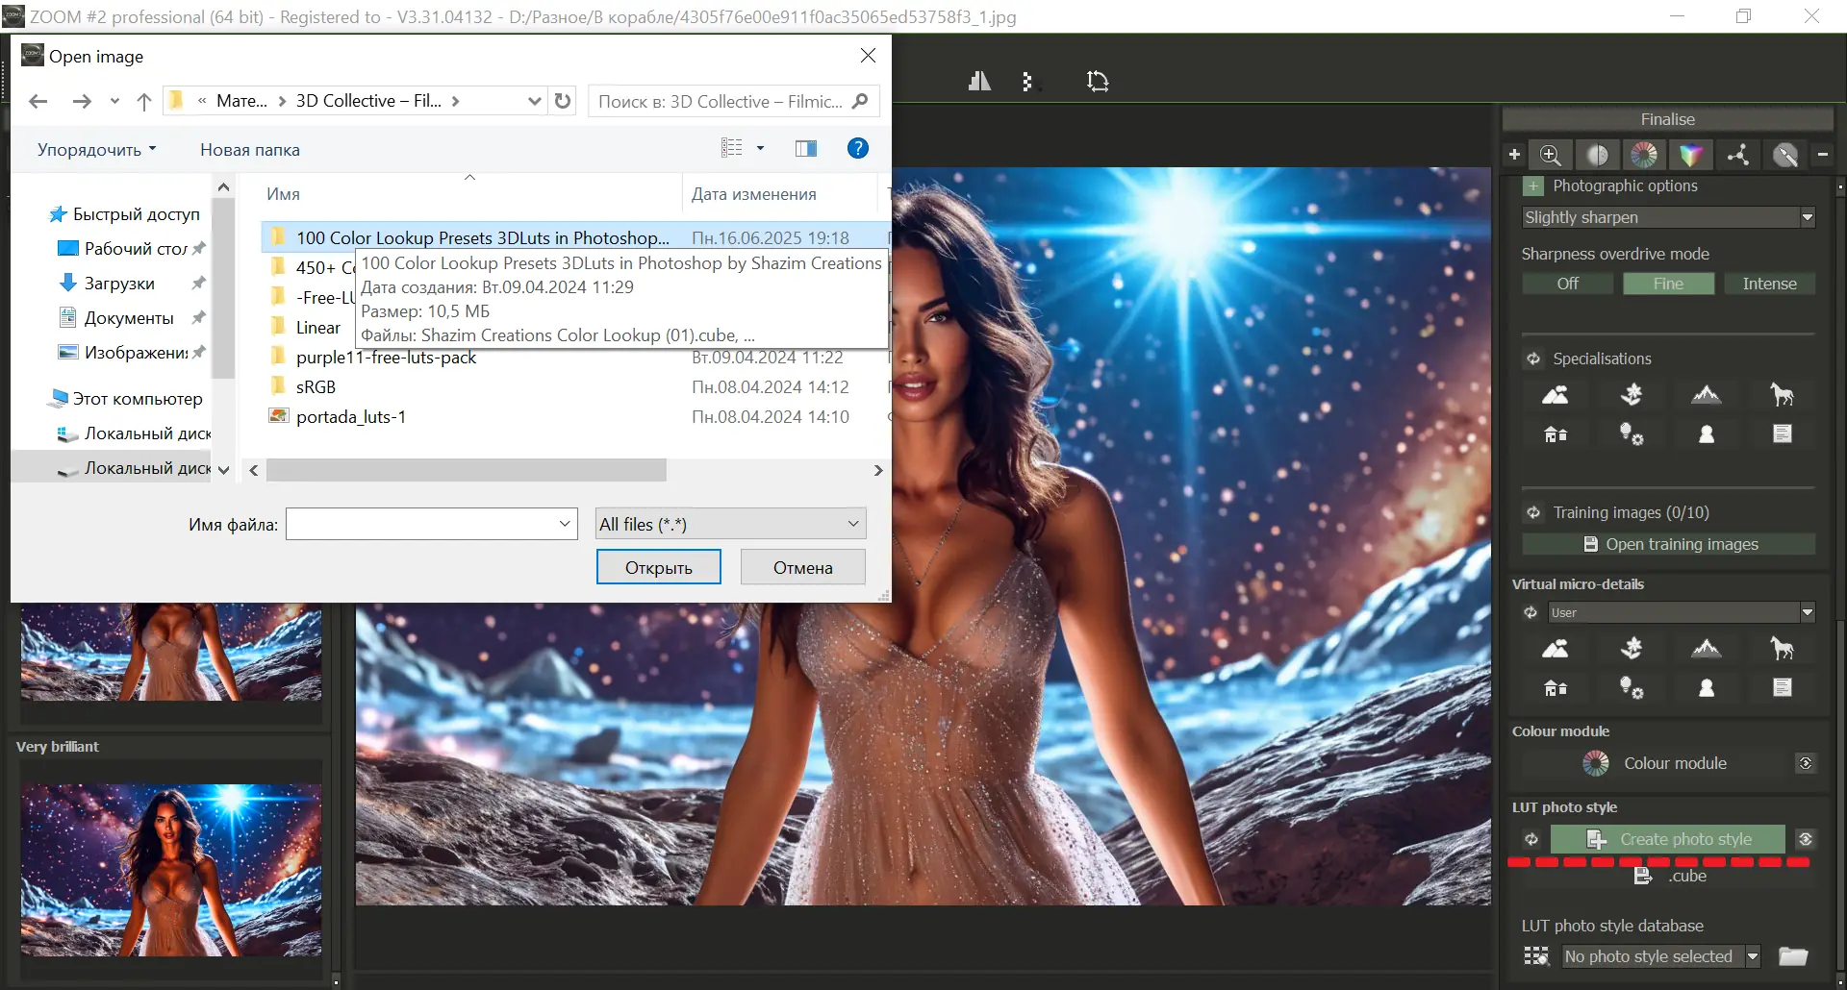Select the Animal specialisation icon
The width and height of the screenshot is (1847, 990).
1783,394
